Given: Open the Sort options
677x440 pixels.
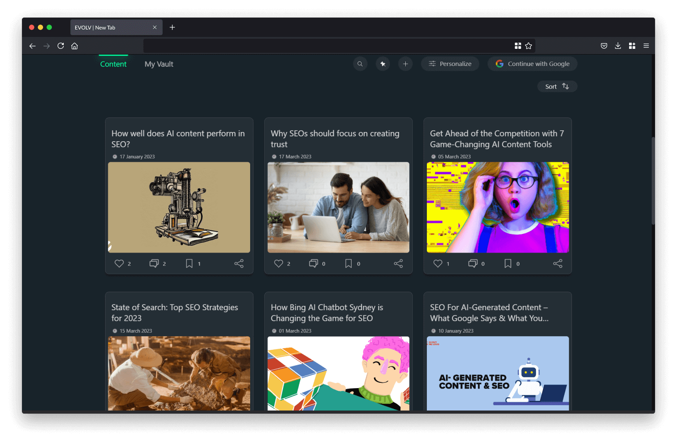Looking at the screenshot, I should click(x=557, y=87).
